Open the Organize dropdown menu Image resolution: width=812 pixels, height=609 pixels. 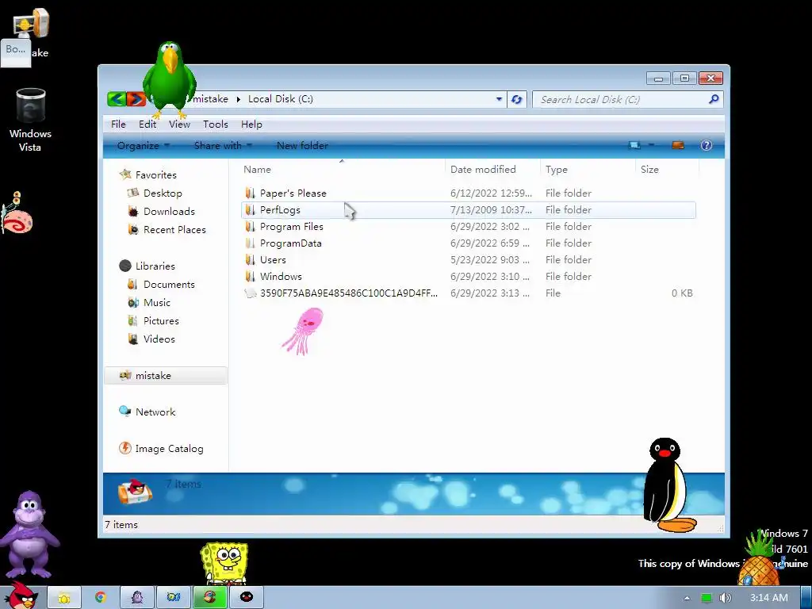[143, 146]
